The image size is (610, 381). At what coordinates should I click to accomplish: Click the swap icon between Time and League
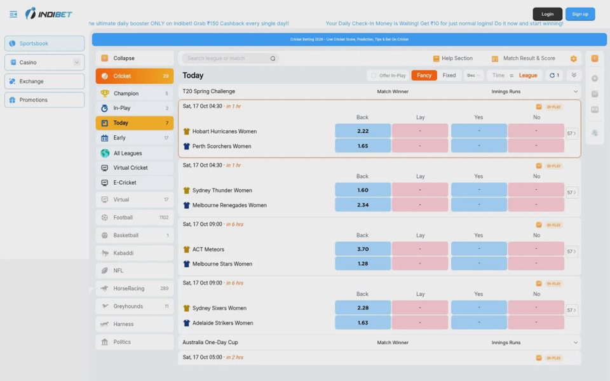click(x=512, y=76)
